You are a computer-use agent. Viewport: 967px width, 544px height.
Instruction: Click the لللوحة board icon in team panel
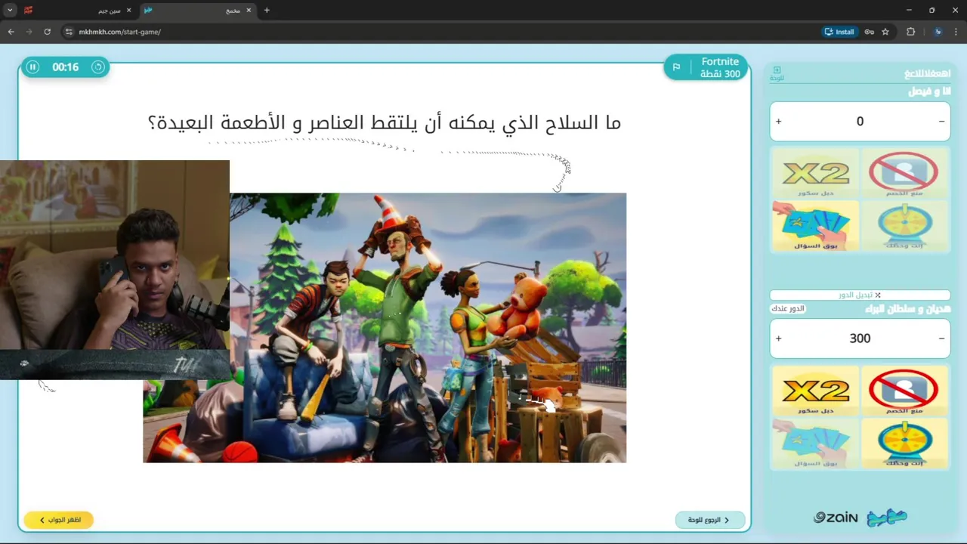[x=777, y=73]
